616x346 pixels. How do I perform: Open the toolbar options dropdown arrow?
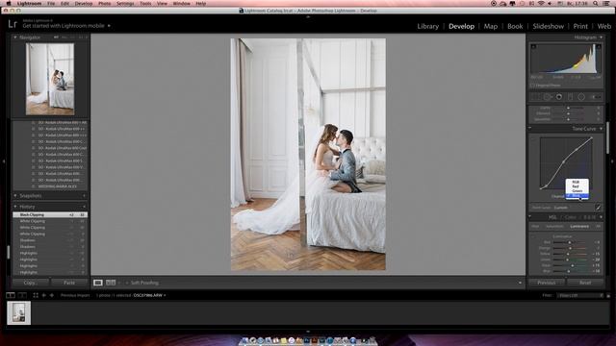click(520, 283)
